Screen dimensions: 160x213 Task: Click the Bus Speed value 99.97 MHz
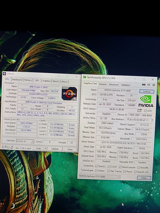point(26,130)
